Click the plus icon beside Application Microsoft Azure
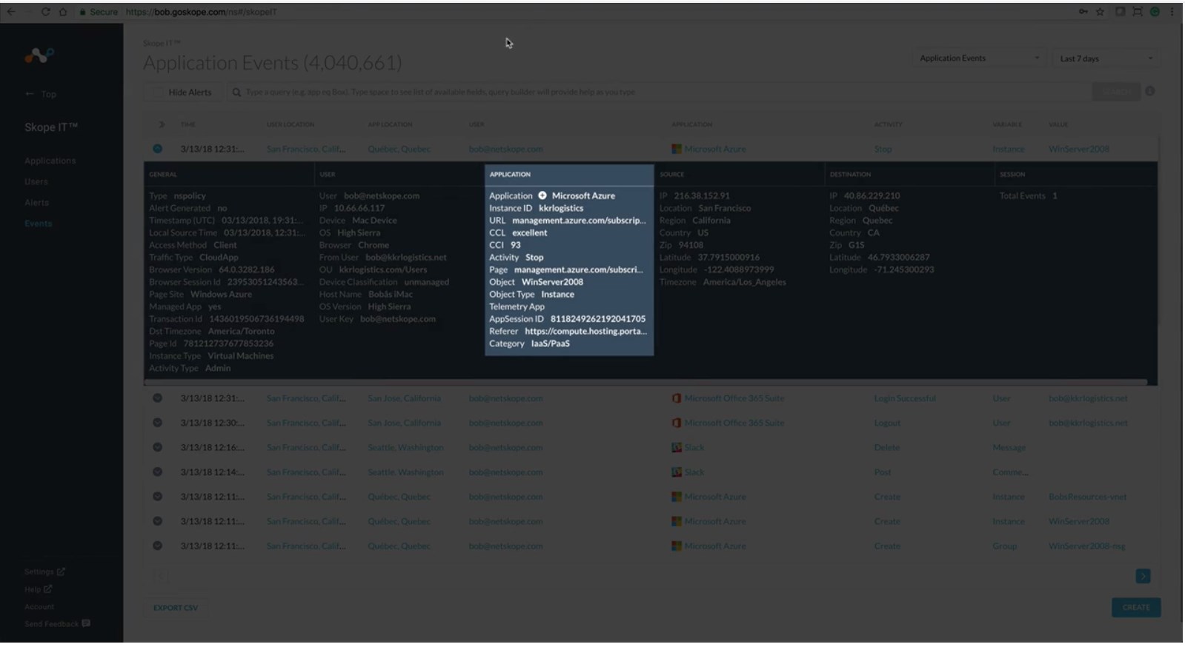This screenshot has height=647, width=1185. click(x=542, y=195)
